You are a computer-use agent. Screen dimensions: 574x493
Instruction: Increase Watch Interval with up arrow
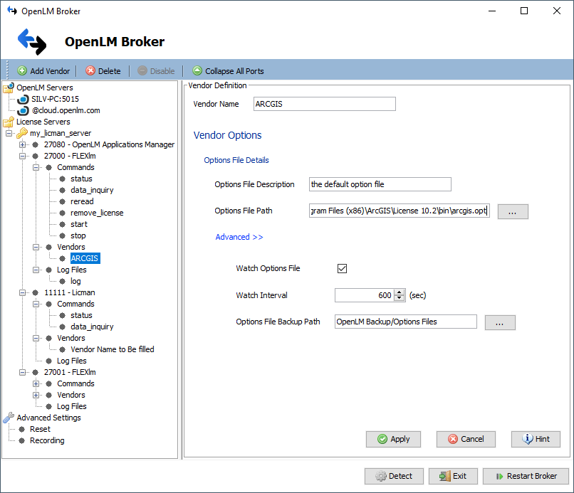[400, 292]
